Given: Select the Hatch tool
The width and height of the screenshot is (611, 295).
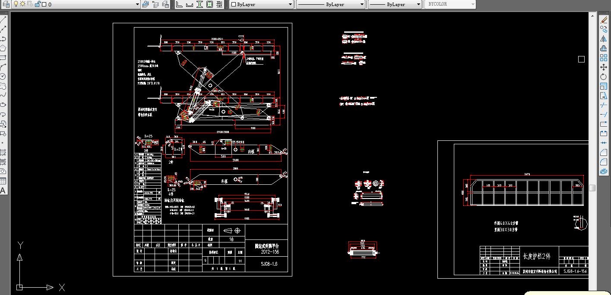Looking at the screenshot, I should (3, 152).
